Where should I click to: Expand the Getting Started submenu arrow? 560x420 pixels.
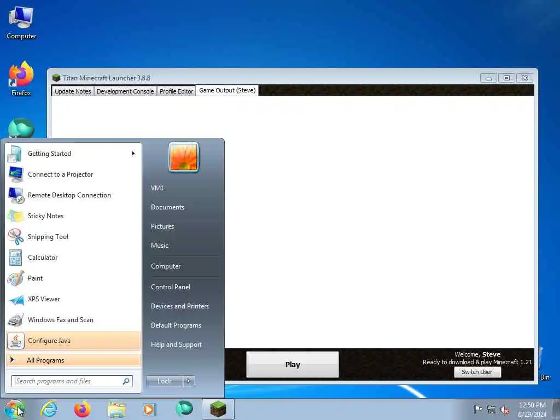coord(133,154)
